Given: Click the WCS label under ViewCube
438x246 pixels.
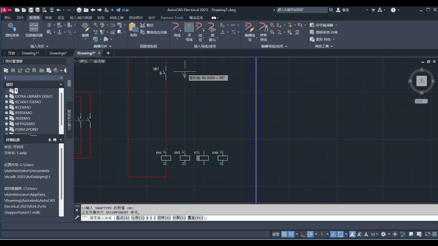Looking at the screenshot, I should point(421,101).
